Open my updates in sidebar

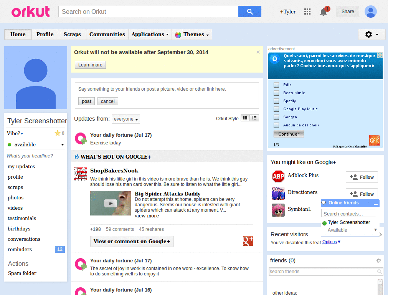pos(21,167)
